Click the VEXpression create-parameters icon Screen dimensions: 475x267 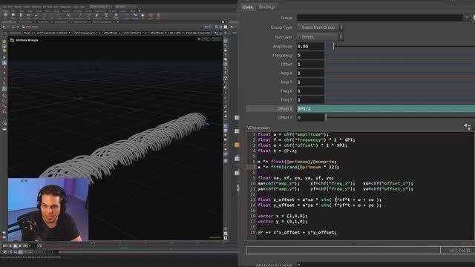[467, 126]
